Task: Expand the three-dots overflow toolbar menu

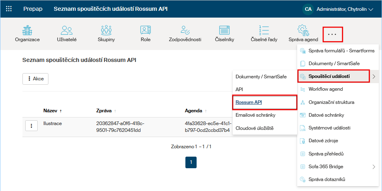Action: pos(332,34)
